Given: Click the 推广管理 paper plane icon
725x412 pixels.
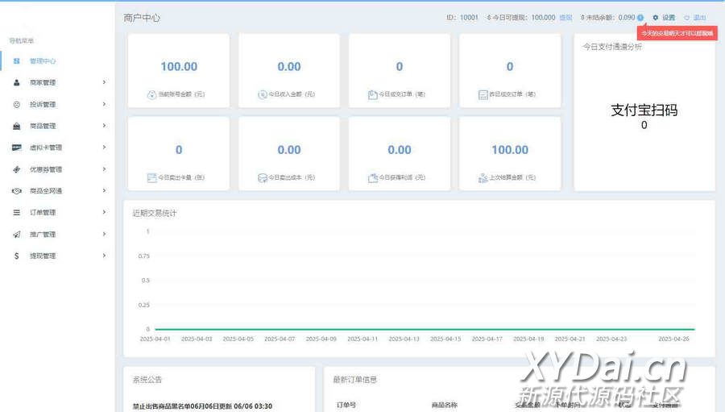Looking at the screenshot, I should 17,235.
